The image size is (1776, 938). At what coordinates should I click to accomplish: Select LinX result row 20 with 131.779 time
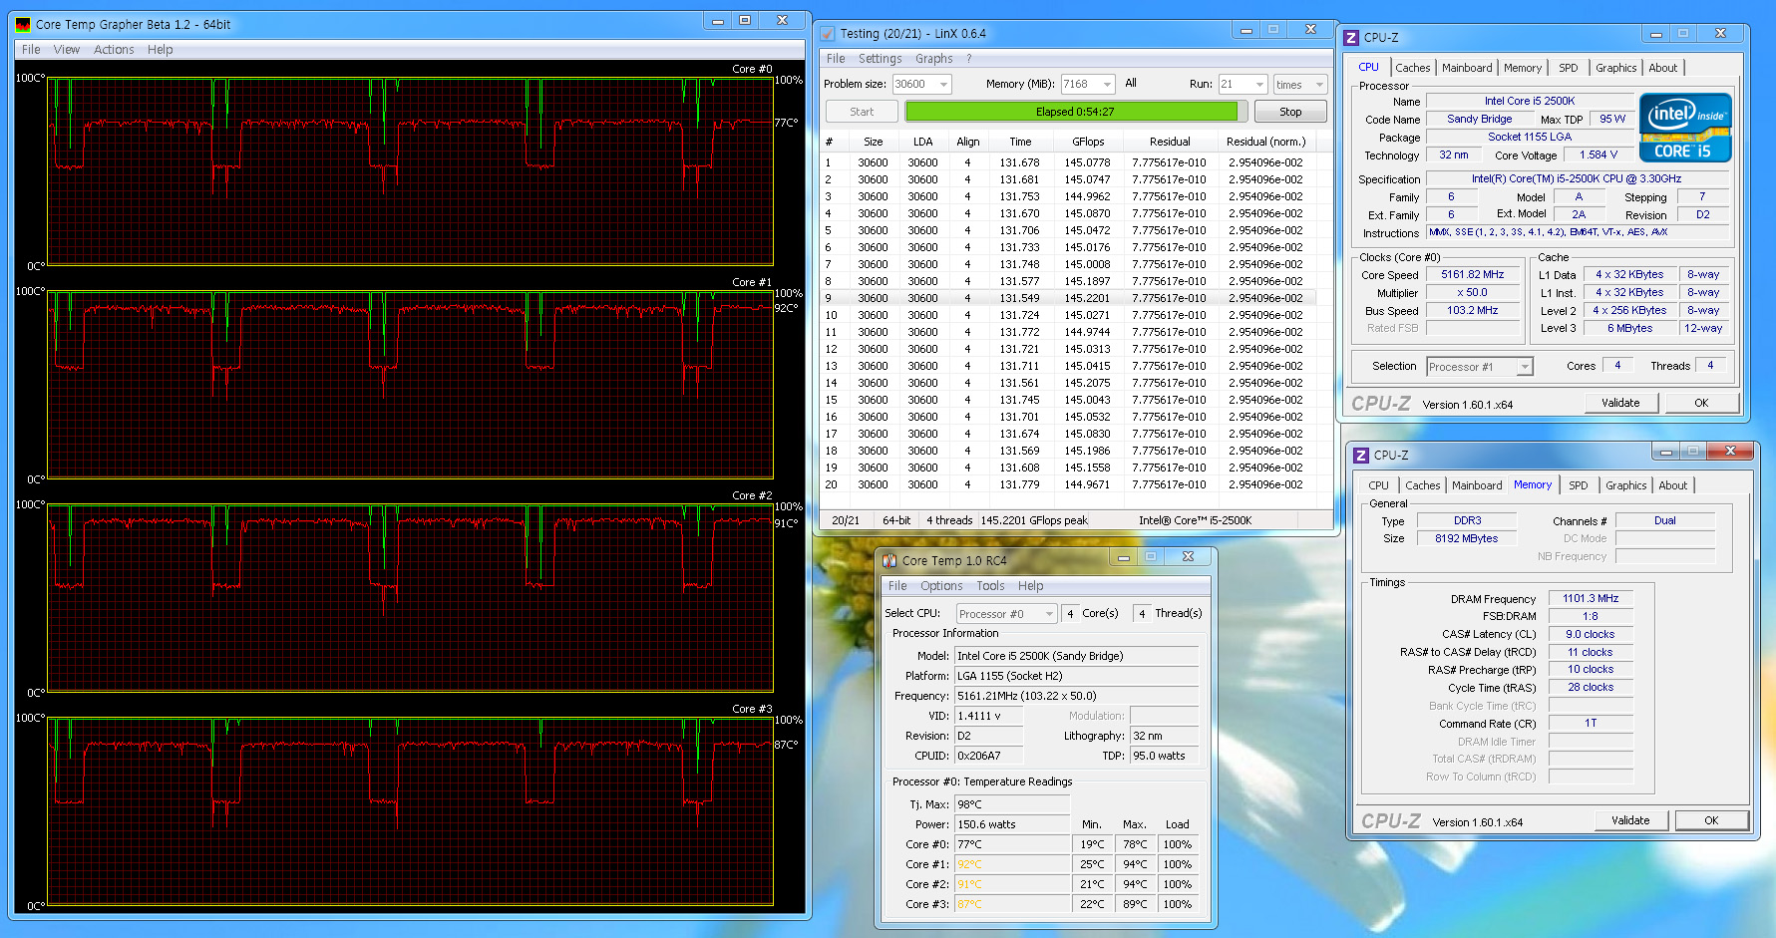[1067, 484]
